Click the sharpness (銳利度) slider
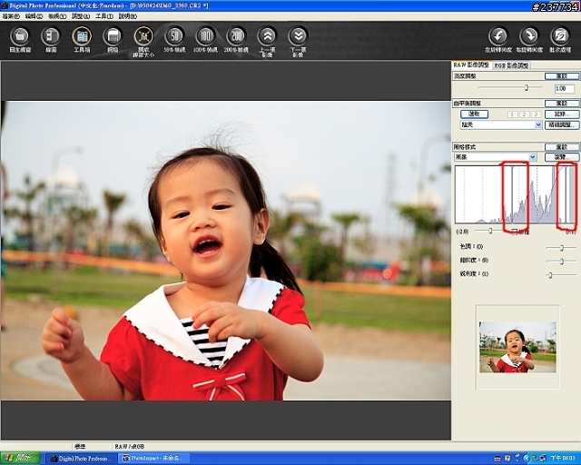Viewport: 581px width, 465px height. pyautogui.click(x=561, y=275)
